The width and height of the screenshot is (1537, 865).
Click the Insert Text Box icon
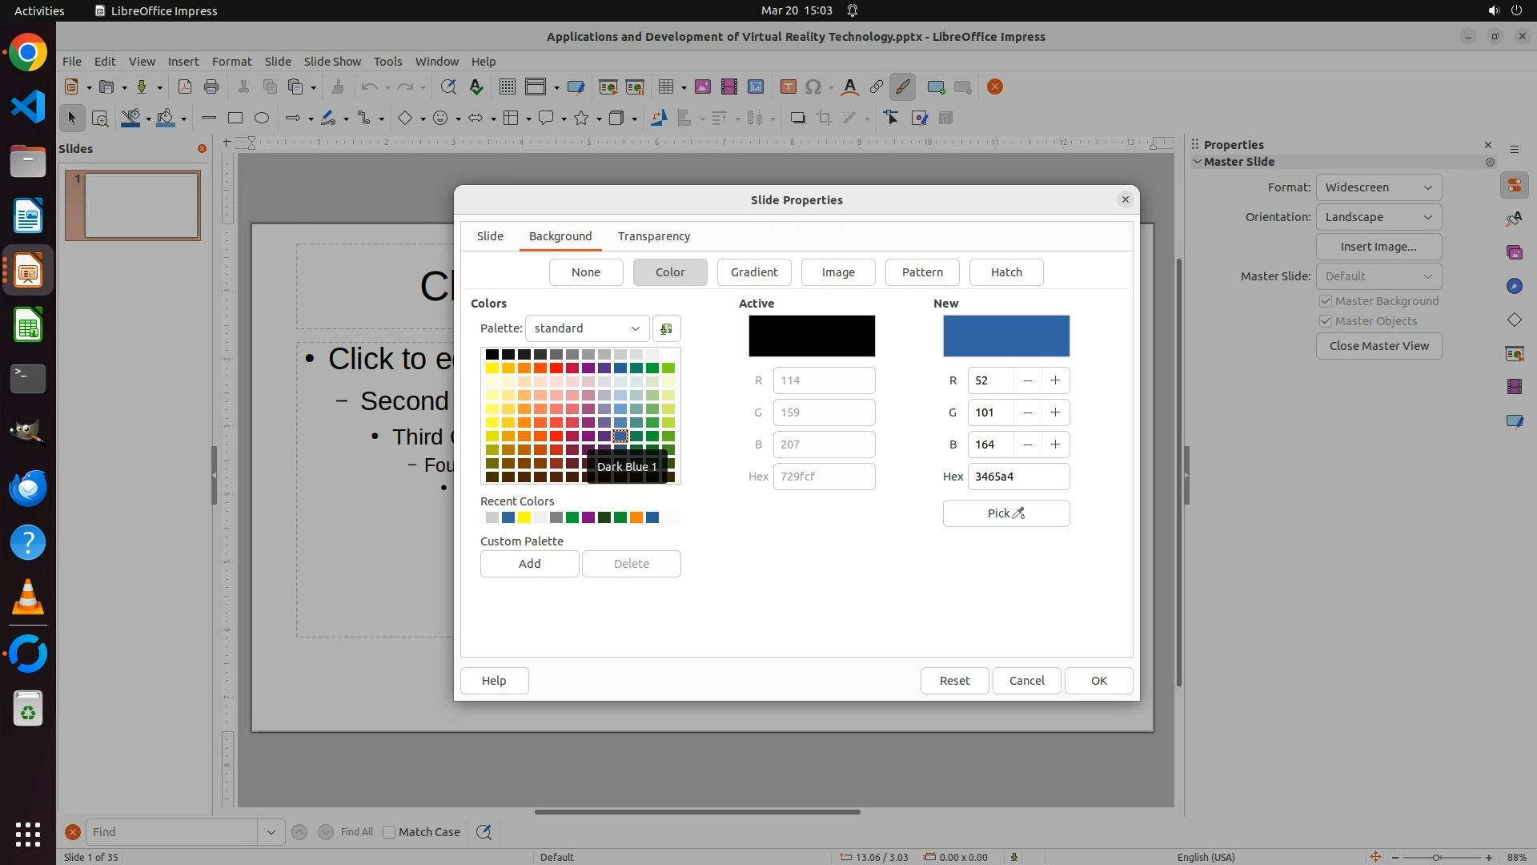pyautogui.click(x=788, y=87)
